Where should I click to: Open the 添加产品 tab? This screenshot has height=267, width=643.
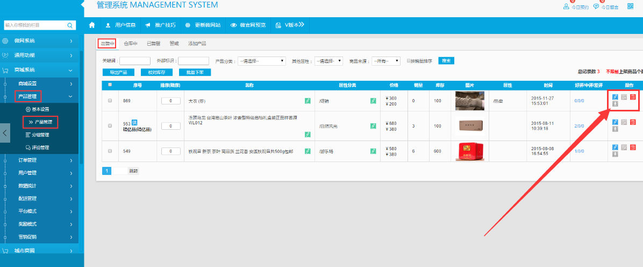197,44
